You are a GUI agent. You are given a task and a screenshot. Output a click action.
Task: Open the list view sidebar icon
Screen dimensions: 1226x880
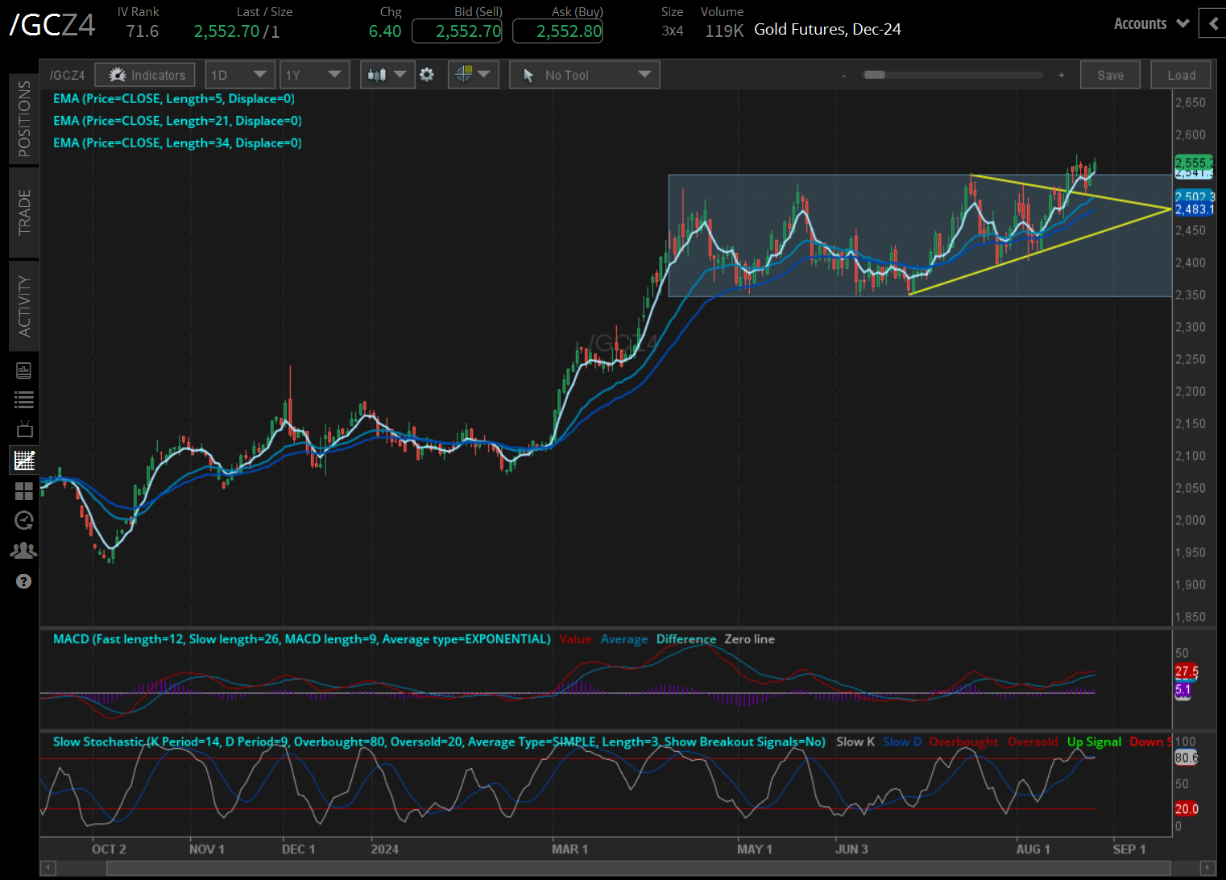tap(24, 400)
